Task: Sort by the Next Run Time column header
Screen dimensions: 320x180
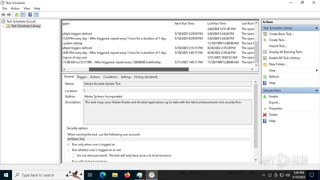Action: click(x=189, y=23)
